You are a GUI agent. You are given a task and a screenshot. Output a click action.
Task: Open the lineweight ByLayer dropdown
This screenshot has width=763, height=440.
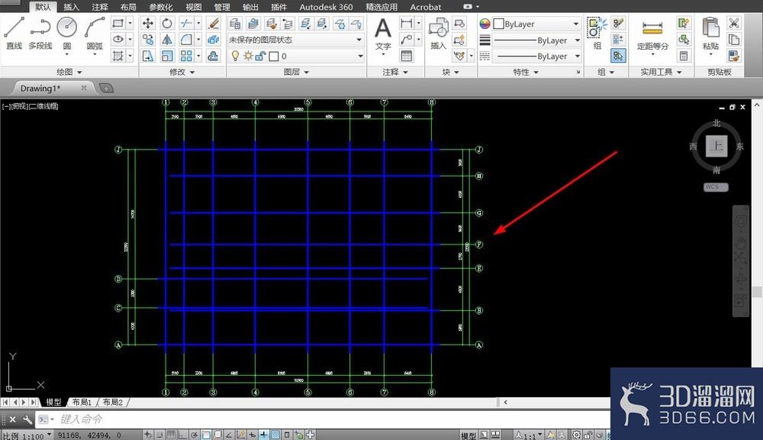(x=538, y=40)
